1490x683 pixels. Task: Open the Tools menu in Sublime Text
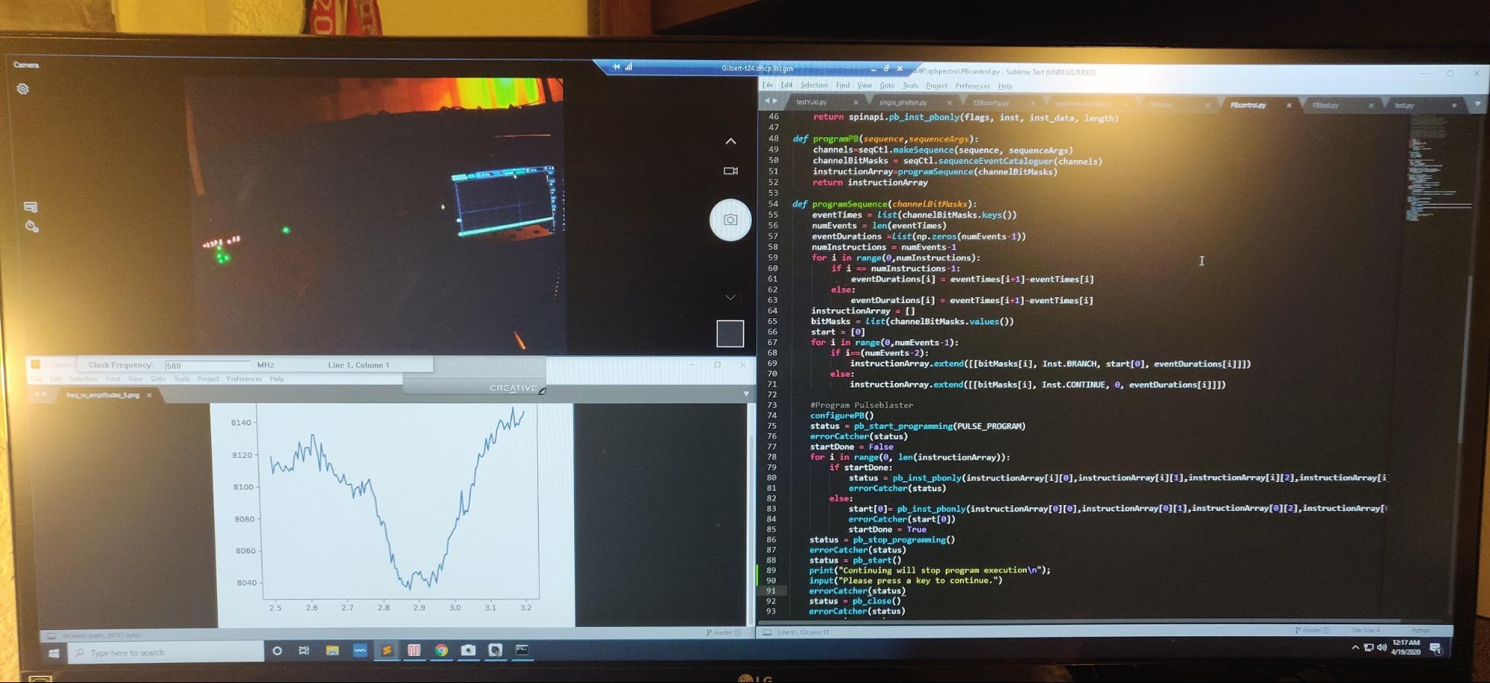(910, 86)
